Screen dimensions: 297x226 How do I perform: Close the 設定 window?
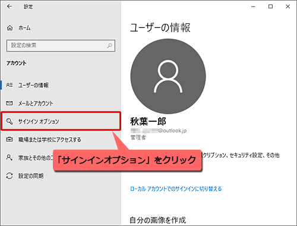(x=288, y=7)
